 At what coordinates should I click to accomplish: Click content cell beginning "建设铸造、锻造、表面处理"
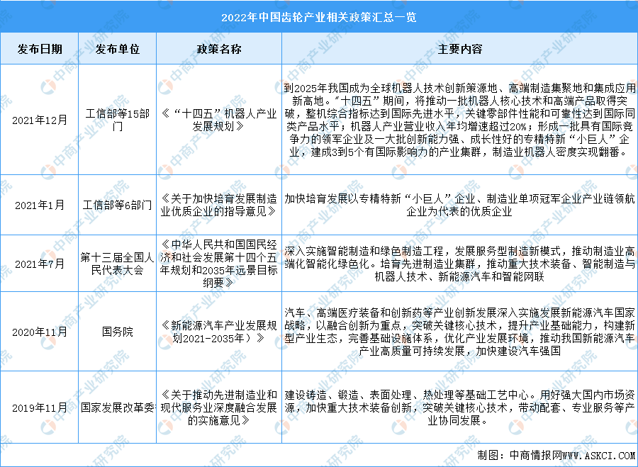(460, 407)
